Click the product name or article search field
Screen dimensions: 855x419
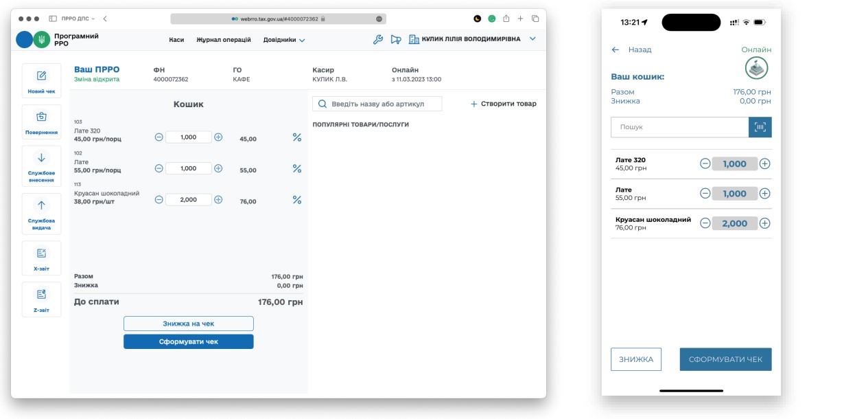pyautogui.click(x=381, y=104)
